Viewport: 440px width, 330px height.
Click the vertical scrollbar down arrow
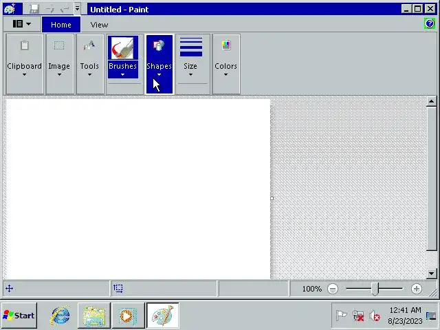coord(431,274)
